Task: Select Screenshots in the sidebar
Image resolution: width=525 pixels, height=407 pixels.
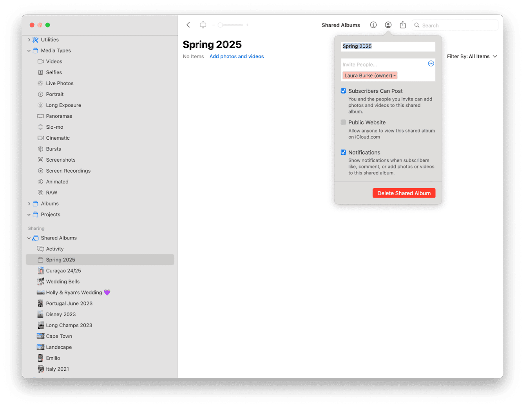Action: coord(60,160)
